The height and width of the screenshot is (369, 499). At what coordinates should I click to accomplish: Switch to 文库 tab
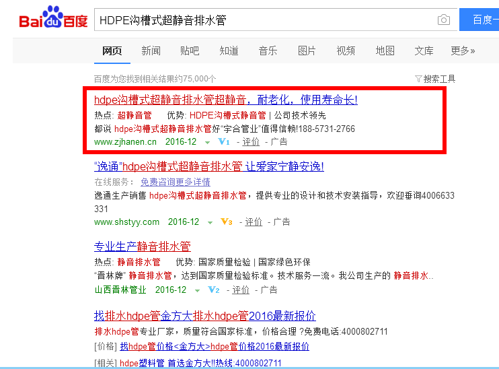point(424,51)
